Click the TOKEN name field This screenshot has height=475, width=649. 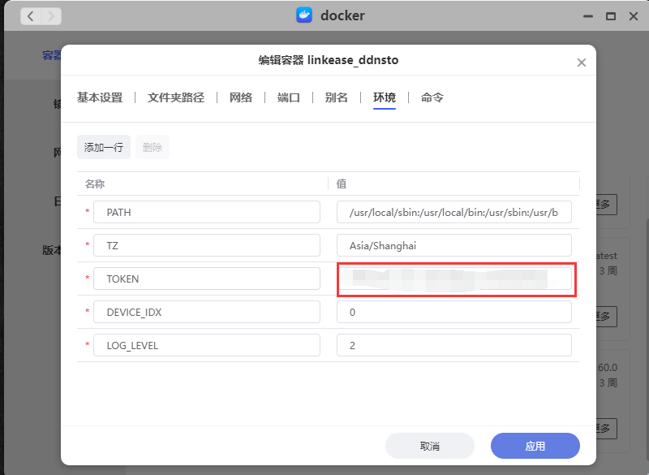click(x=207, y=279)
